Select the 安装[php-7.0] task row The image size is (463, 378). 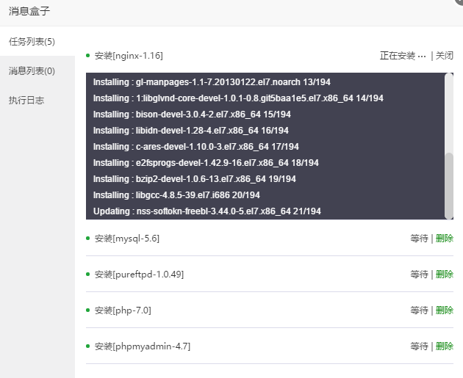[270, 310]
